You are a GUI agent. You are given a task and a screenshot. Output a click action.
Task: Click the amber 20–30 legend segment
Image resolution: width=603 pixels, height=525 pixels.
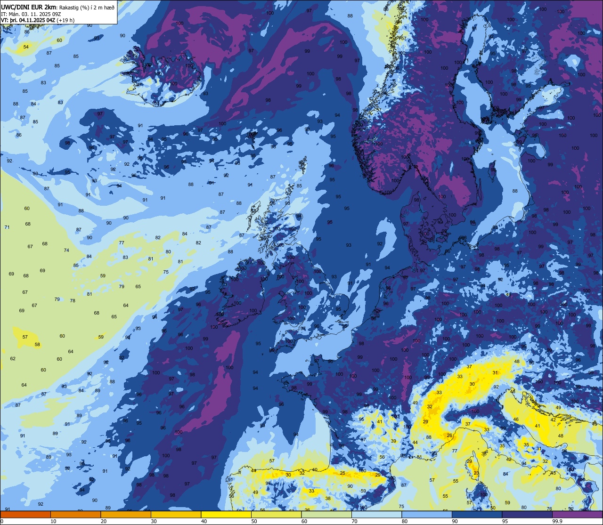click(126, 514)
